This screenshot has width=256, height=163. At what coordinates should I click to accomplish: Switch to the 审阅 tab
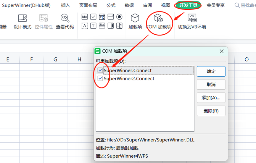click(147, 5)
